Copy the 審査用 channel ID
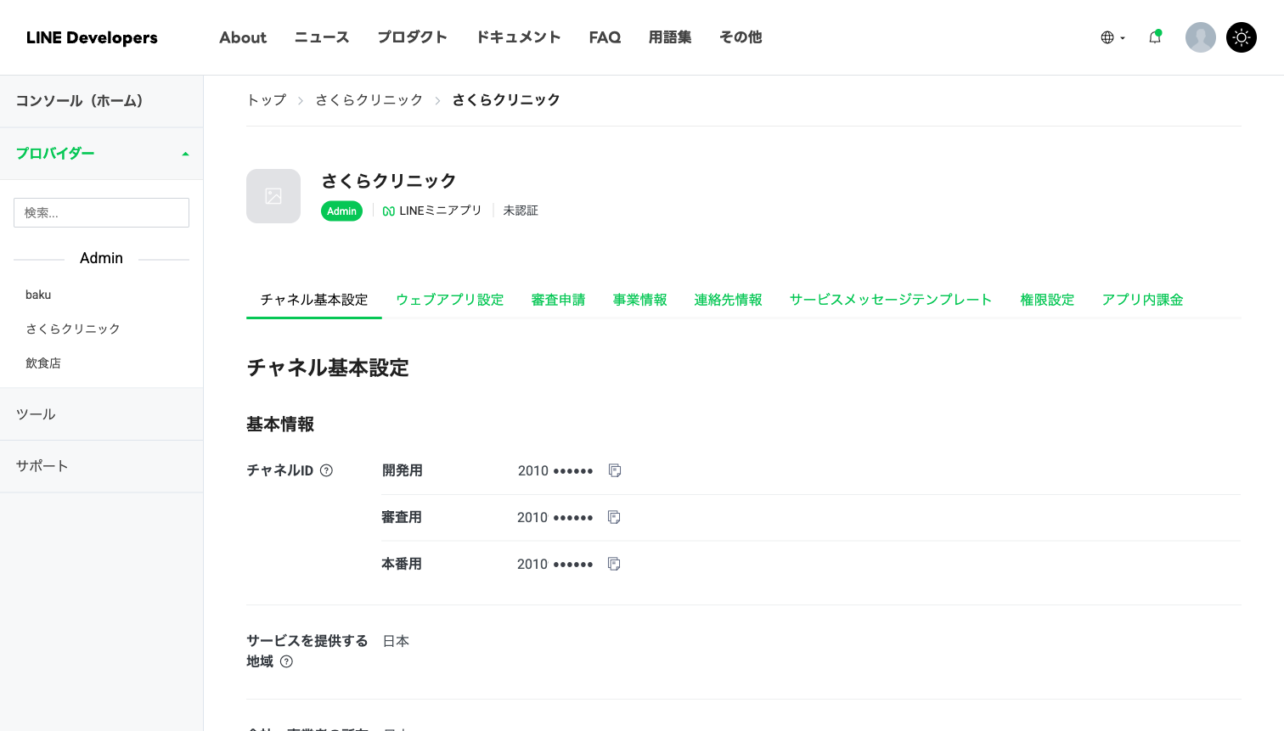1284x731 pixels. point(614,517)
